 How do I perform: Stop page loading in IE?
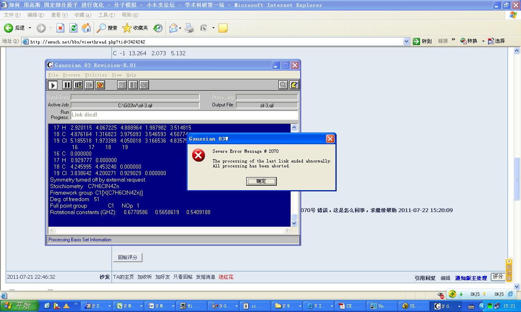point(60,28)
